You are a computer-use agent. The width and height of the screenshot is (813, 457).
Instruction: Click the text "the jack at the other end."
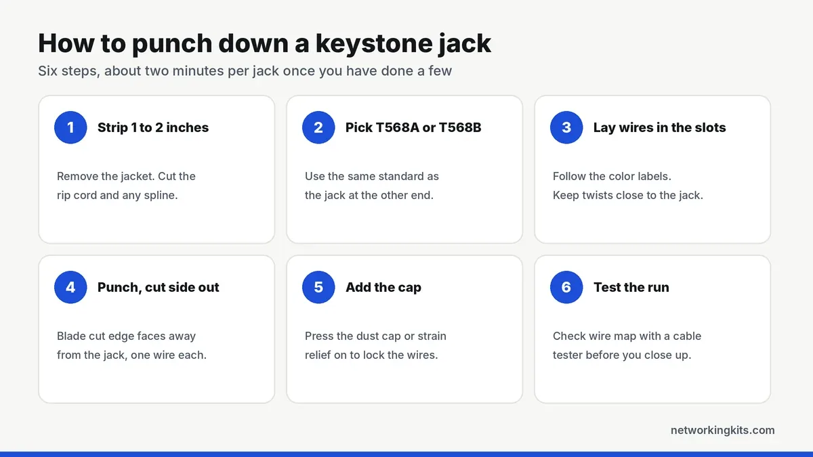point(369,196)
